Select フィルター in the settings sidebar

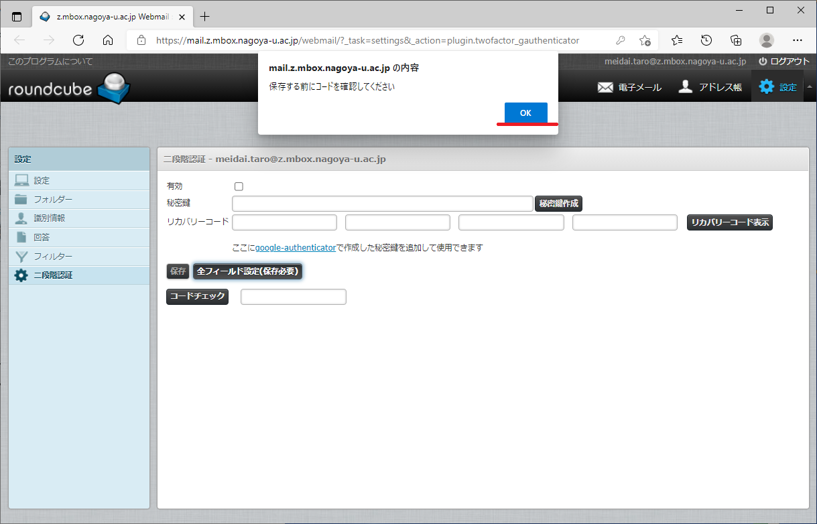[53, 257]
